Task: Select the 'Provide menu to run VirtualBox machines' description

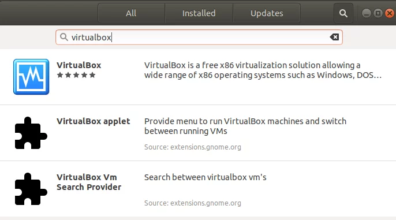Action: [x=245, y=126]
